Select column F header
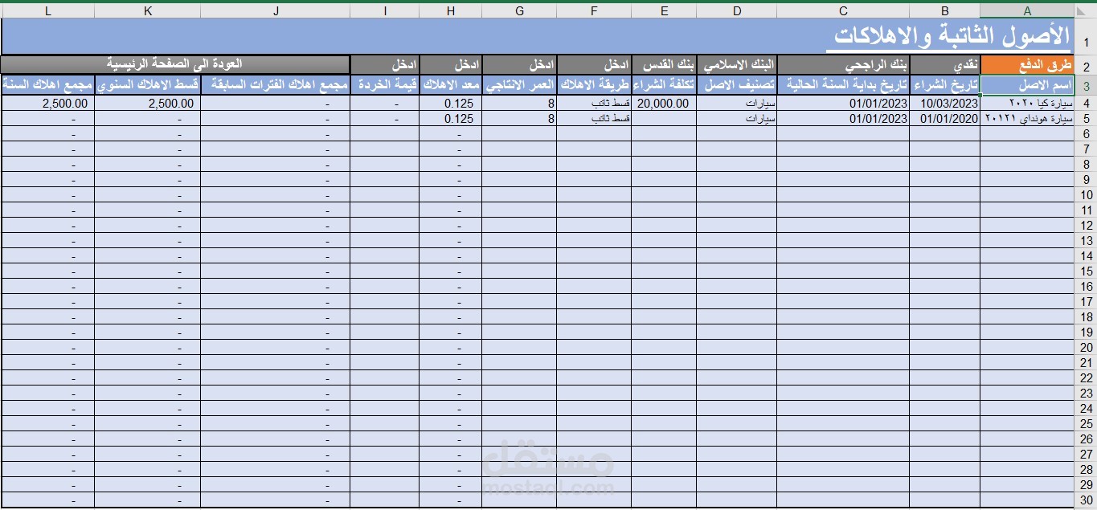The width and height of the screenshot is (1097, 510). [x=594, y=10]
